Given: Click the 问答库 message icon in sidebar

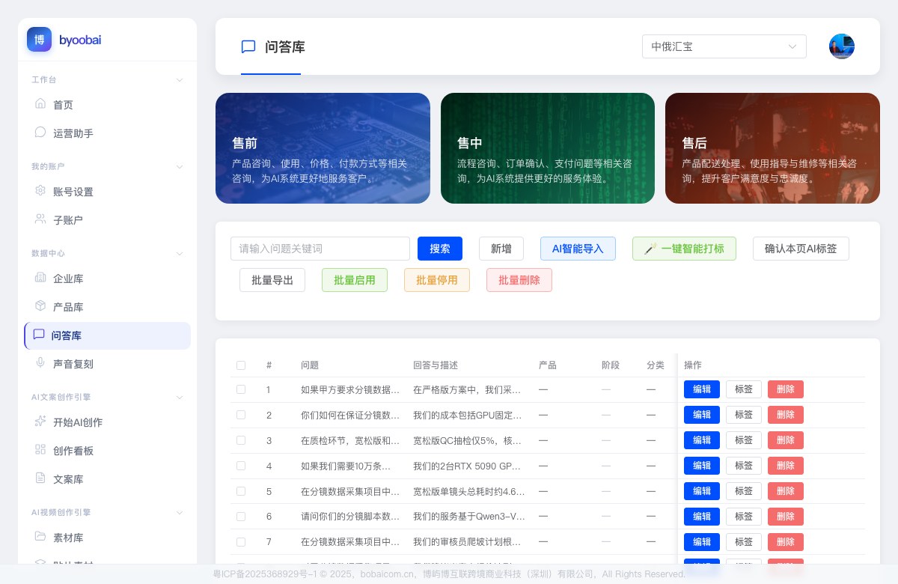Looking at the screenshot, I should click(x=39, y=335).
